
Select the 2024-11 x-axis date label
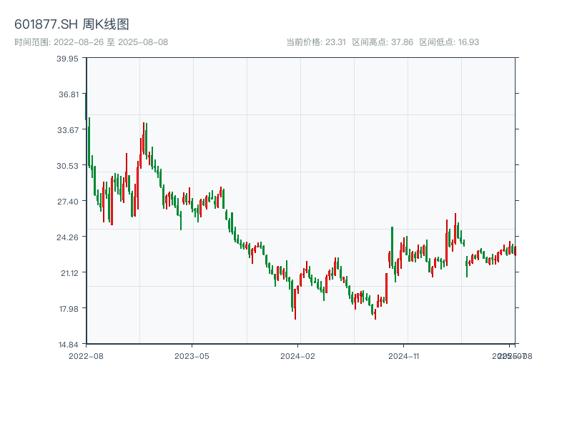click(404, 355)
